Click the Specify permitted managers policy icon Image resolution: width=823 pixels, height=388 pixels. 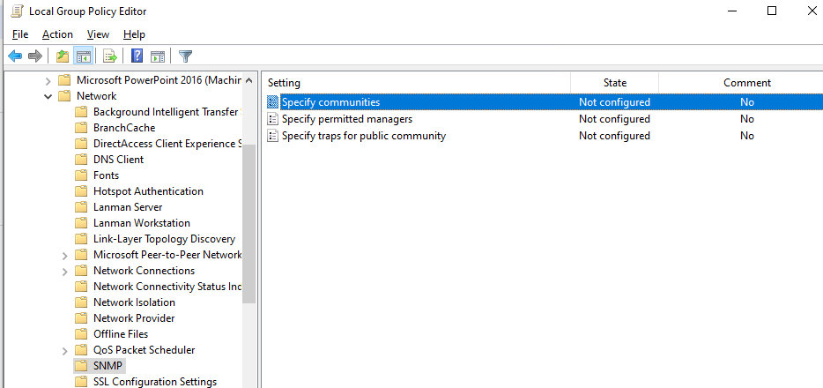[272, 119]
